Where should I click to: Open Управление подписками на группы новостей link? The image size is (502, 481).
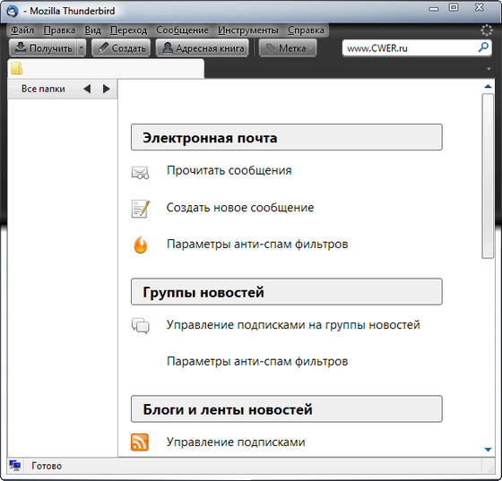pos(293,325)
